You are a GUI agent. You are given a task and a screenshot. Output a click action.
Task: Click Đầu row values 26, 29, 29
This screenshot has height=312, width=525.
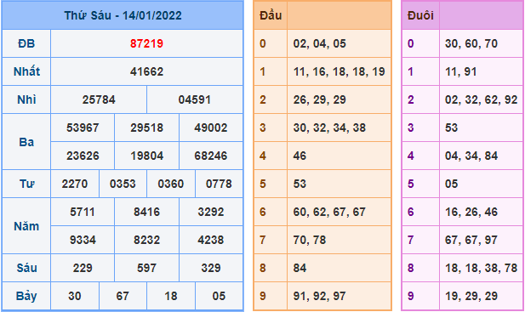click(x=320, y=99)
